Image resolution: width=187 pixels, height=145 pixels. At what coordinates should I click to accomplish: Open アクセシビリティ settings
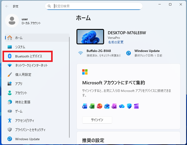(37, 120)
